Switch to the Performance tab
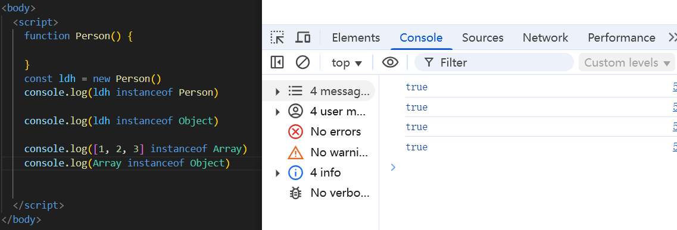The height and width of the screenshot is (230, 677). pyautogui.click(x=621, y=37)
